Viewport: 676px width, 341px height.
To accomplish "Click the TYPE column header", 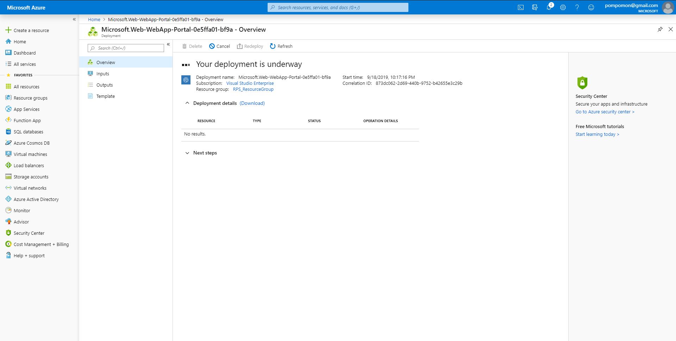I will click(x=257, y=121).
